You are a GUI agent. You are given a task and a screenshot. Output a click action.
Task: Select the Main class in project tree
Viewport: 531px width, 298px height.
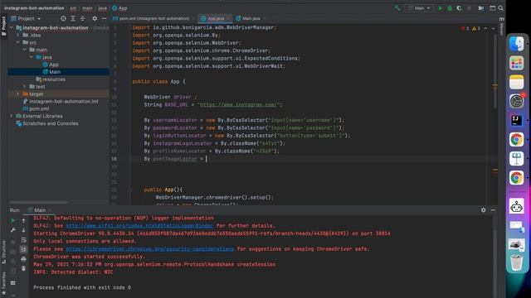click(x=55, y=72)
